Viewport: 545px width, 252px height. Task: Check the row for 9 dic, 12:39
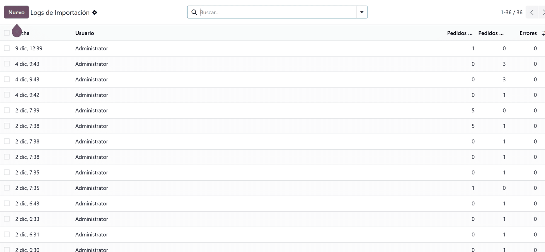coord(7,48)
